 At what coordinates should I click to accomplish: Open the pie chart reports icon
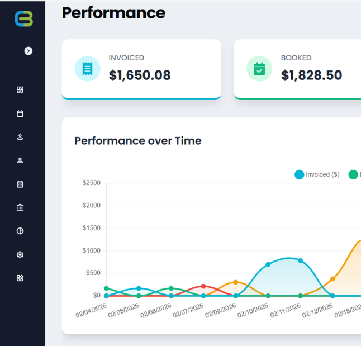tap(21, 231)
